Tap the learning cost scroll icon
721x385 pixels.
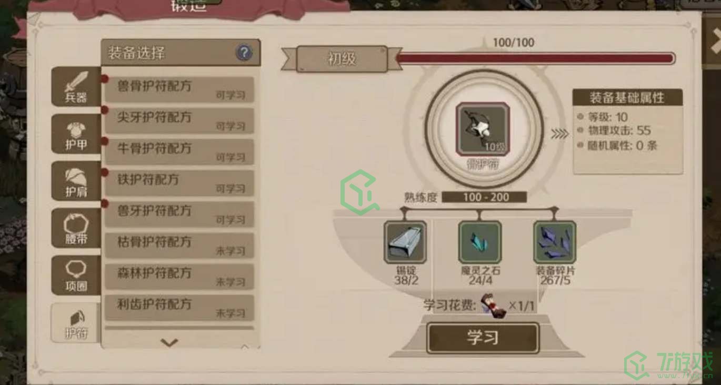[x=493, y=306]
